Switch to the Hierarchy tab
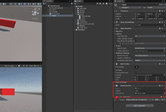The width and height of the screenshot is (166, 112). coord(48,1)
